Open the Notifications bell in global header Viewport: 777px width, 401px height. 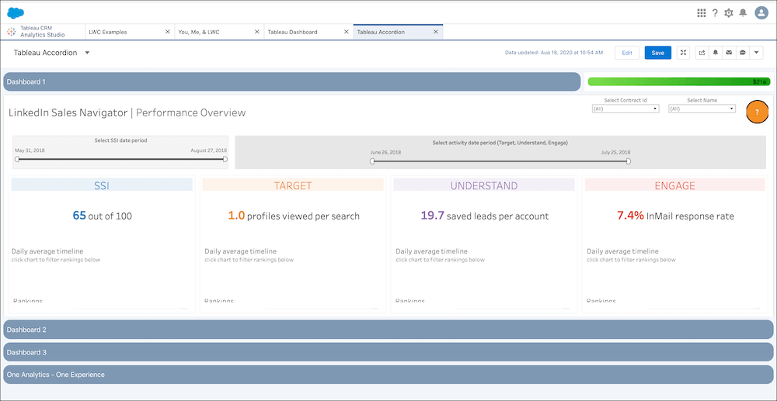click(742, 13)
